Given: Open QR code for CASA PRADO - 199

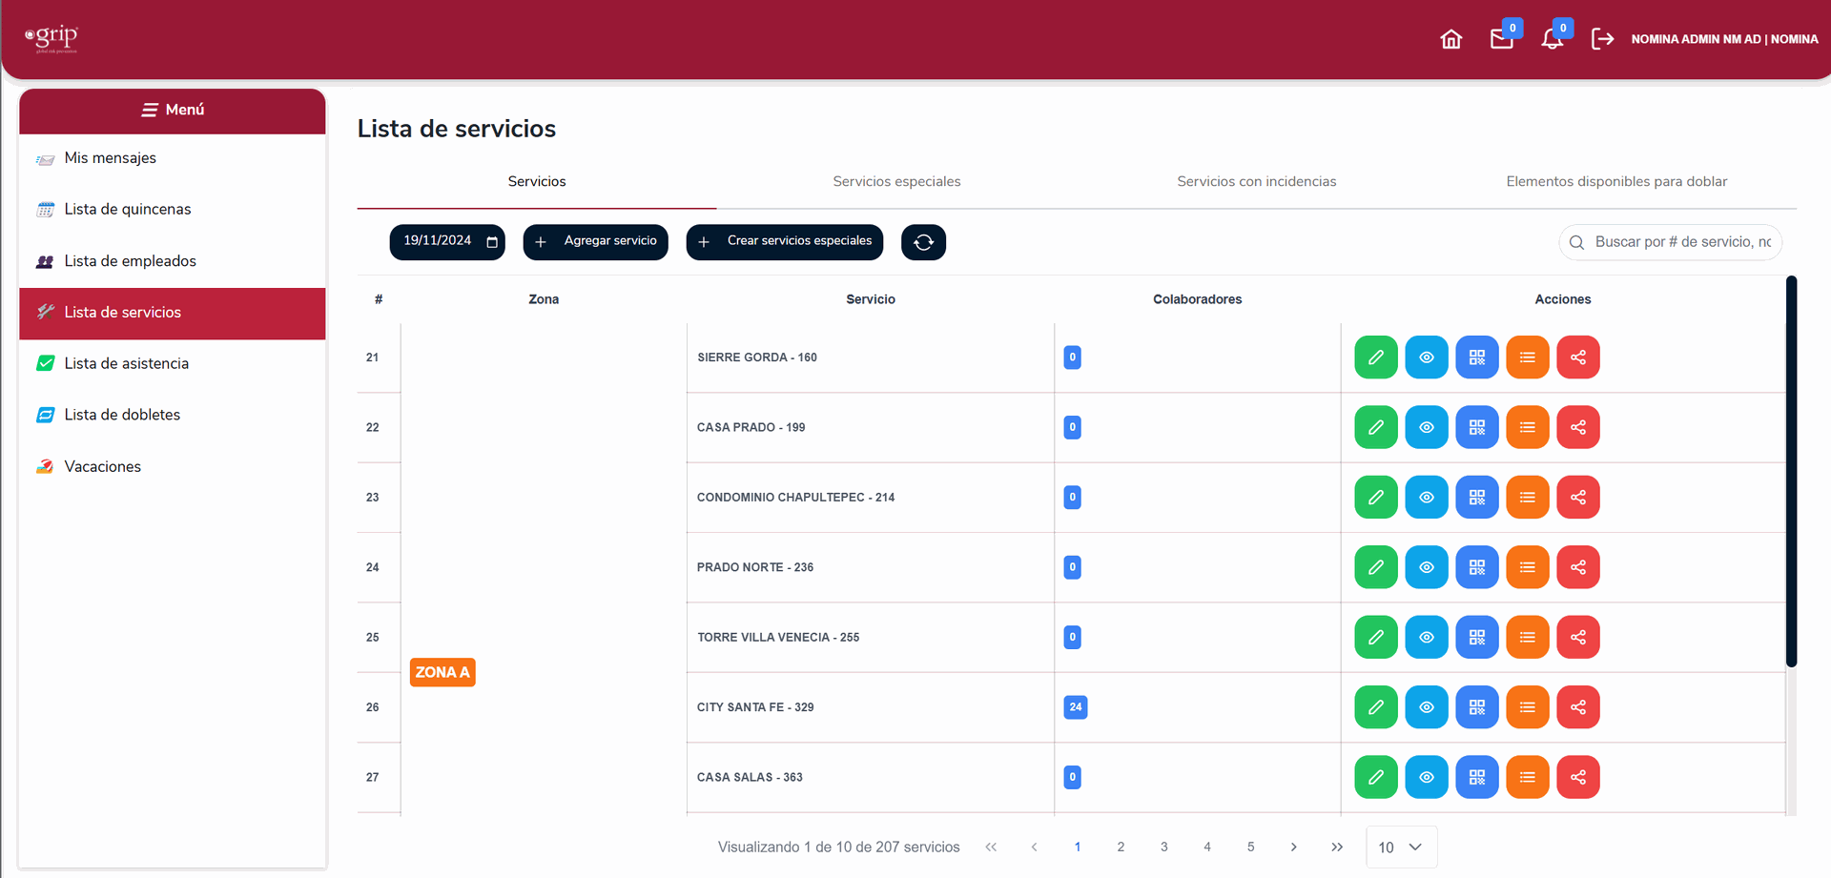Looking at the screenshot, I should 1476,427.
